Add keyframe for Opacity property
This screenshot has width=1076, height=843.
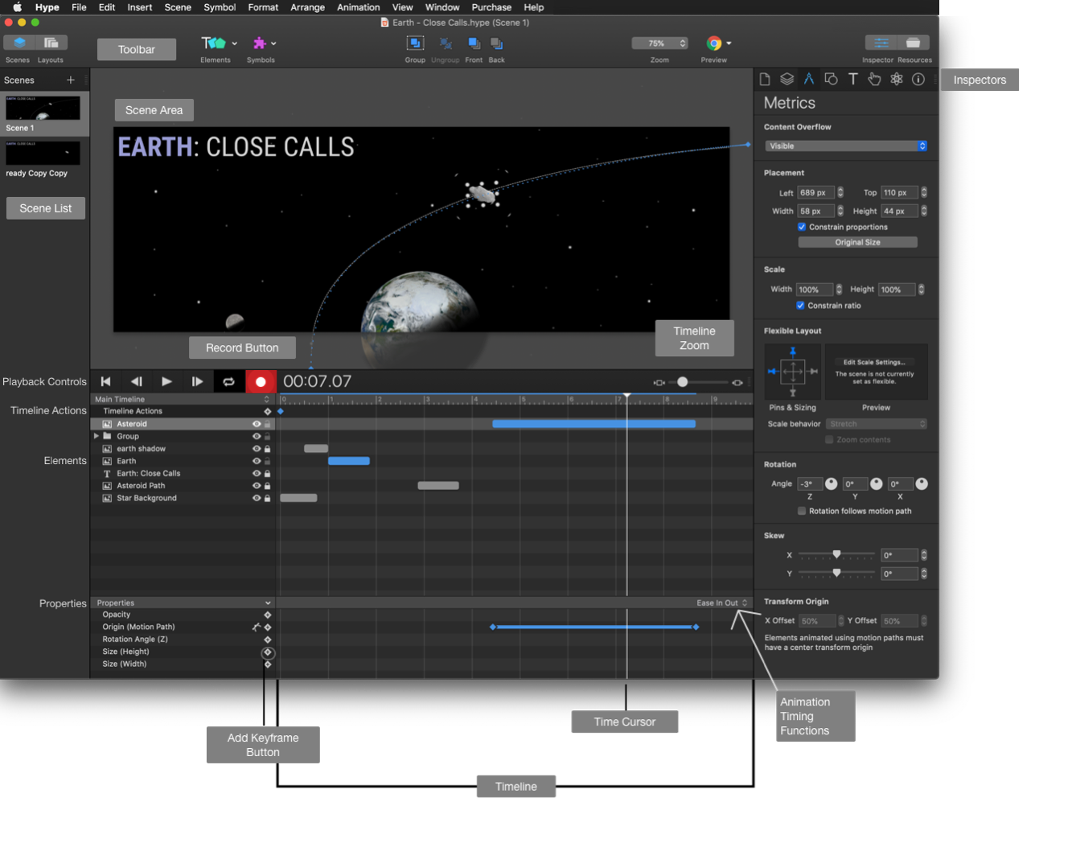(x=268, y=615)
